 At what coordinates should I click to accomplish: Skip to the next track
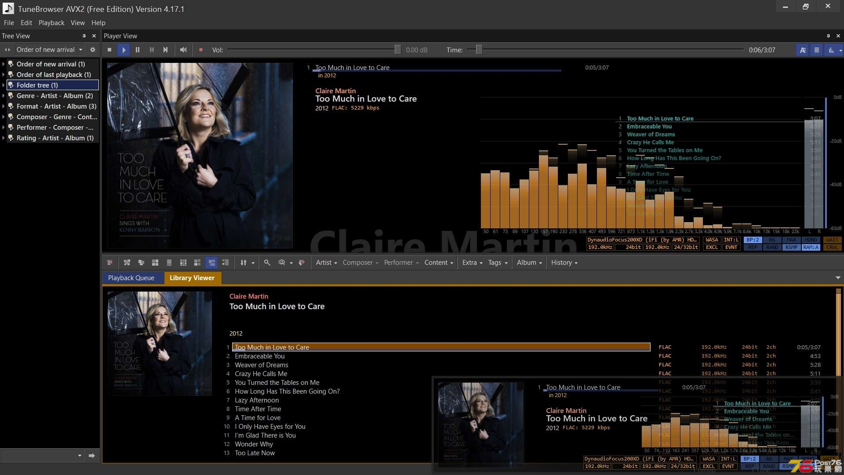point(166,50)
